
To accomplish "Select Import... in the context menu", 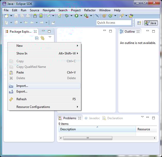I will click(44, 86).
